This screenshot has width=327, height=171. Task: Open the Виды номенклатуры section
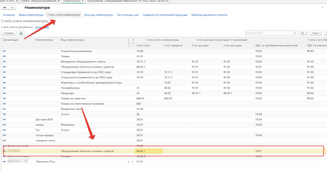tap(31, 15)
